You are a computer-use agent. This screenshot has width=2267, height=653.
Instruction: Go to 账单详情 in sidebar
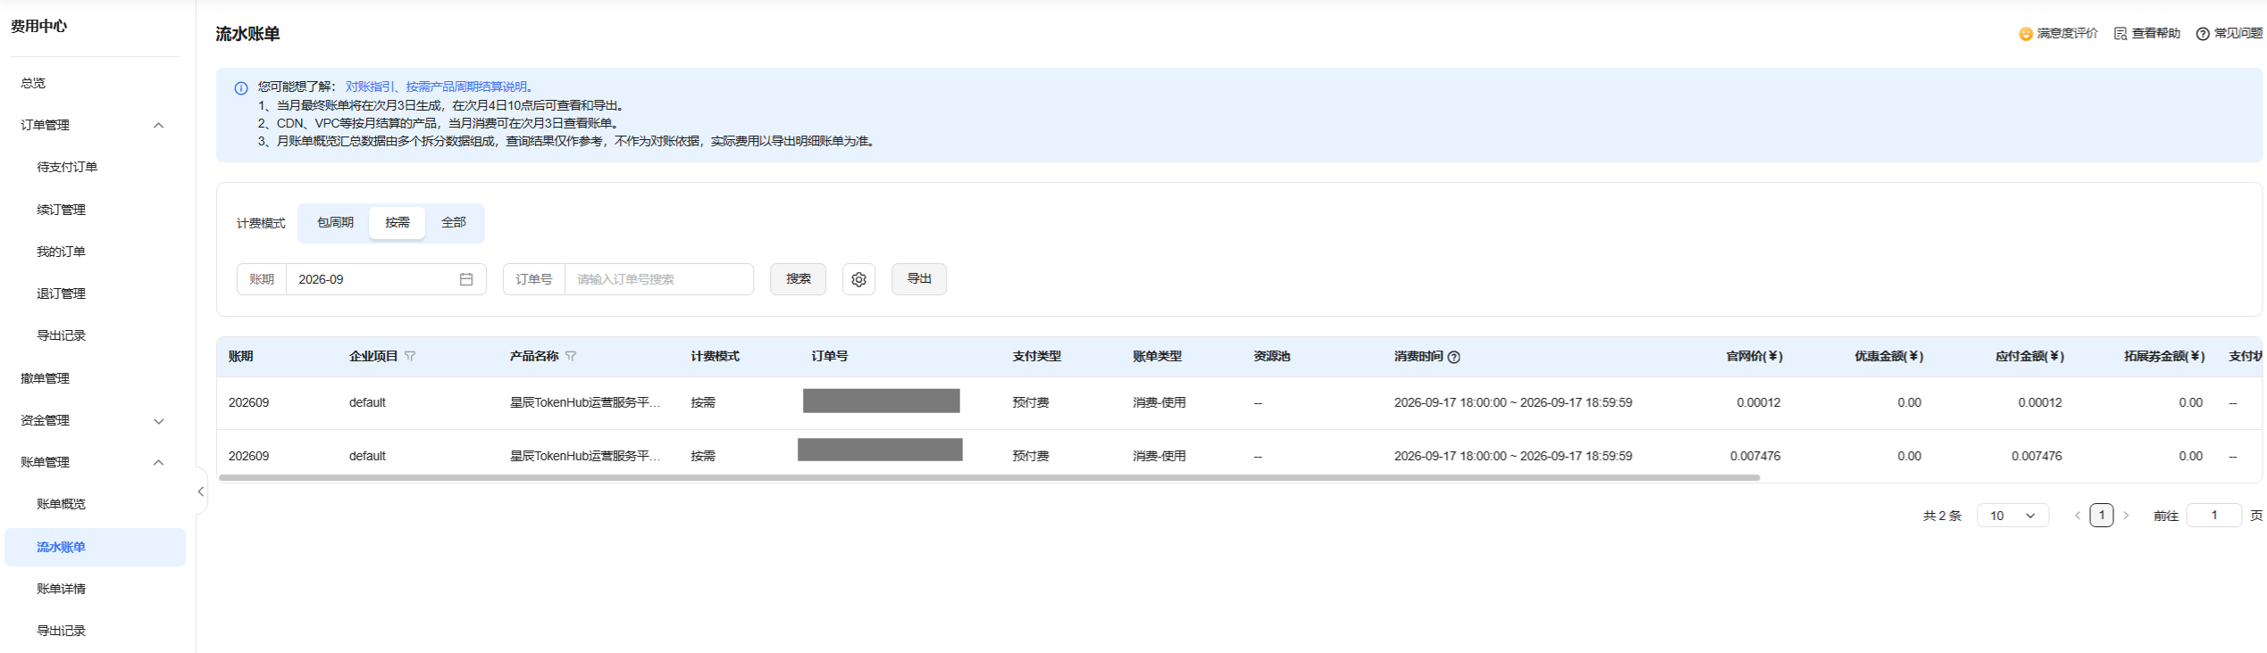click(61, 589)
